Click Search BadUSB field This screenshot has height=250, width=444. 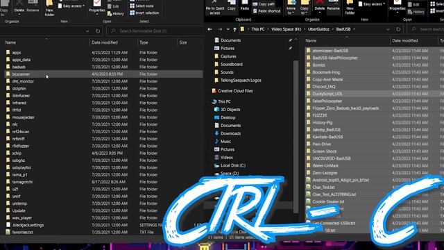(x=425, y=29)
